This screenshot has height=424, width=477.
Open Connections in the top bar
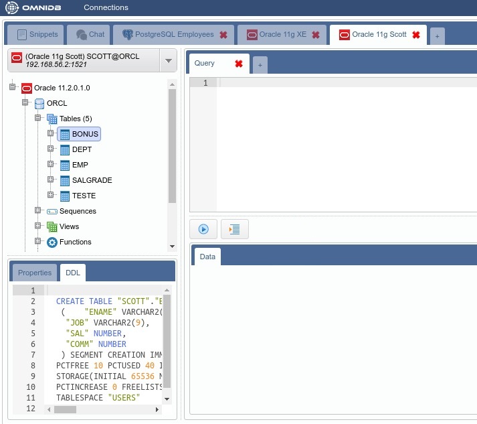(x=106, y=7)
